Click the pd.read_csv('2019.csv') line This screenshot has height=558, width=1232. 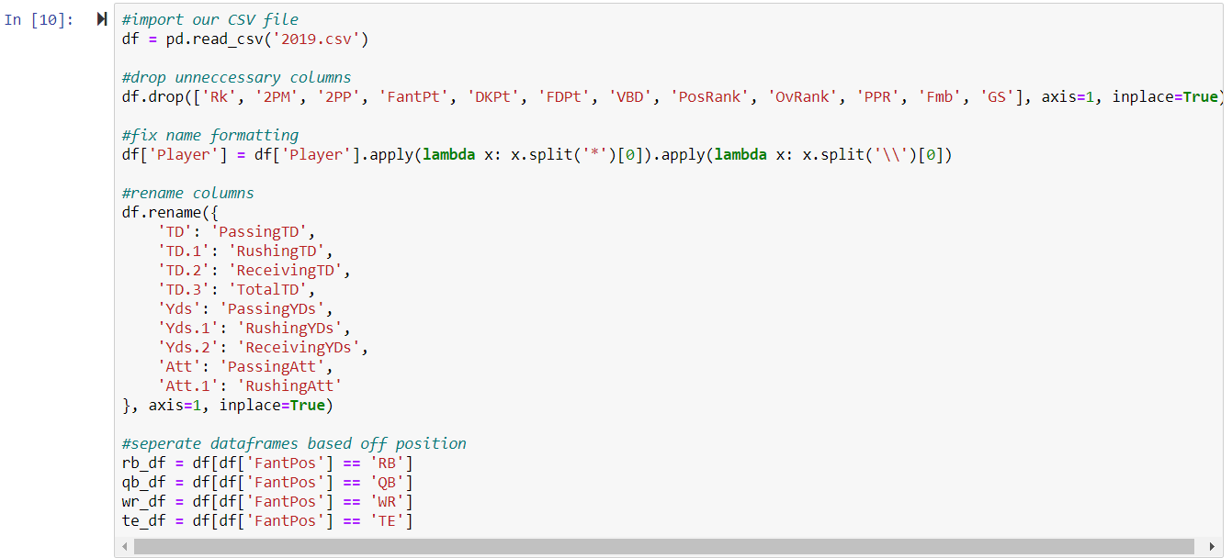[x=245, y=39]
